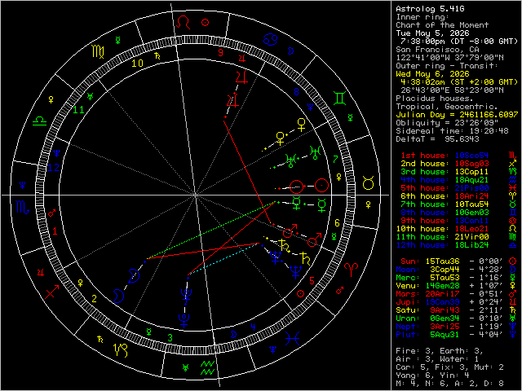
Task: Select house number 11 on the chart wheel
Action: (78, 109)
